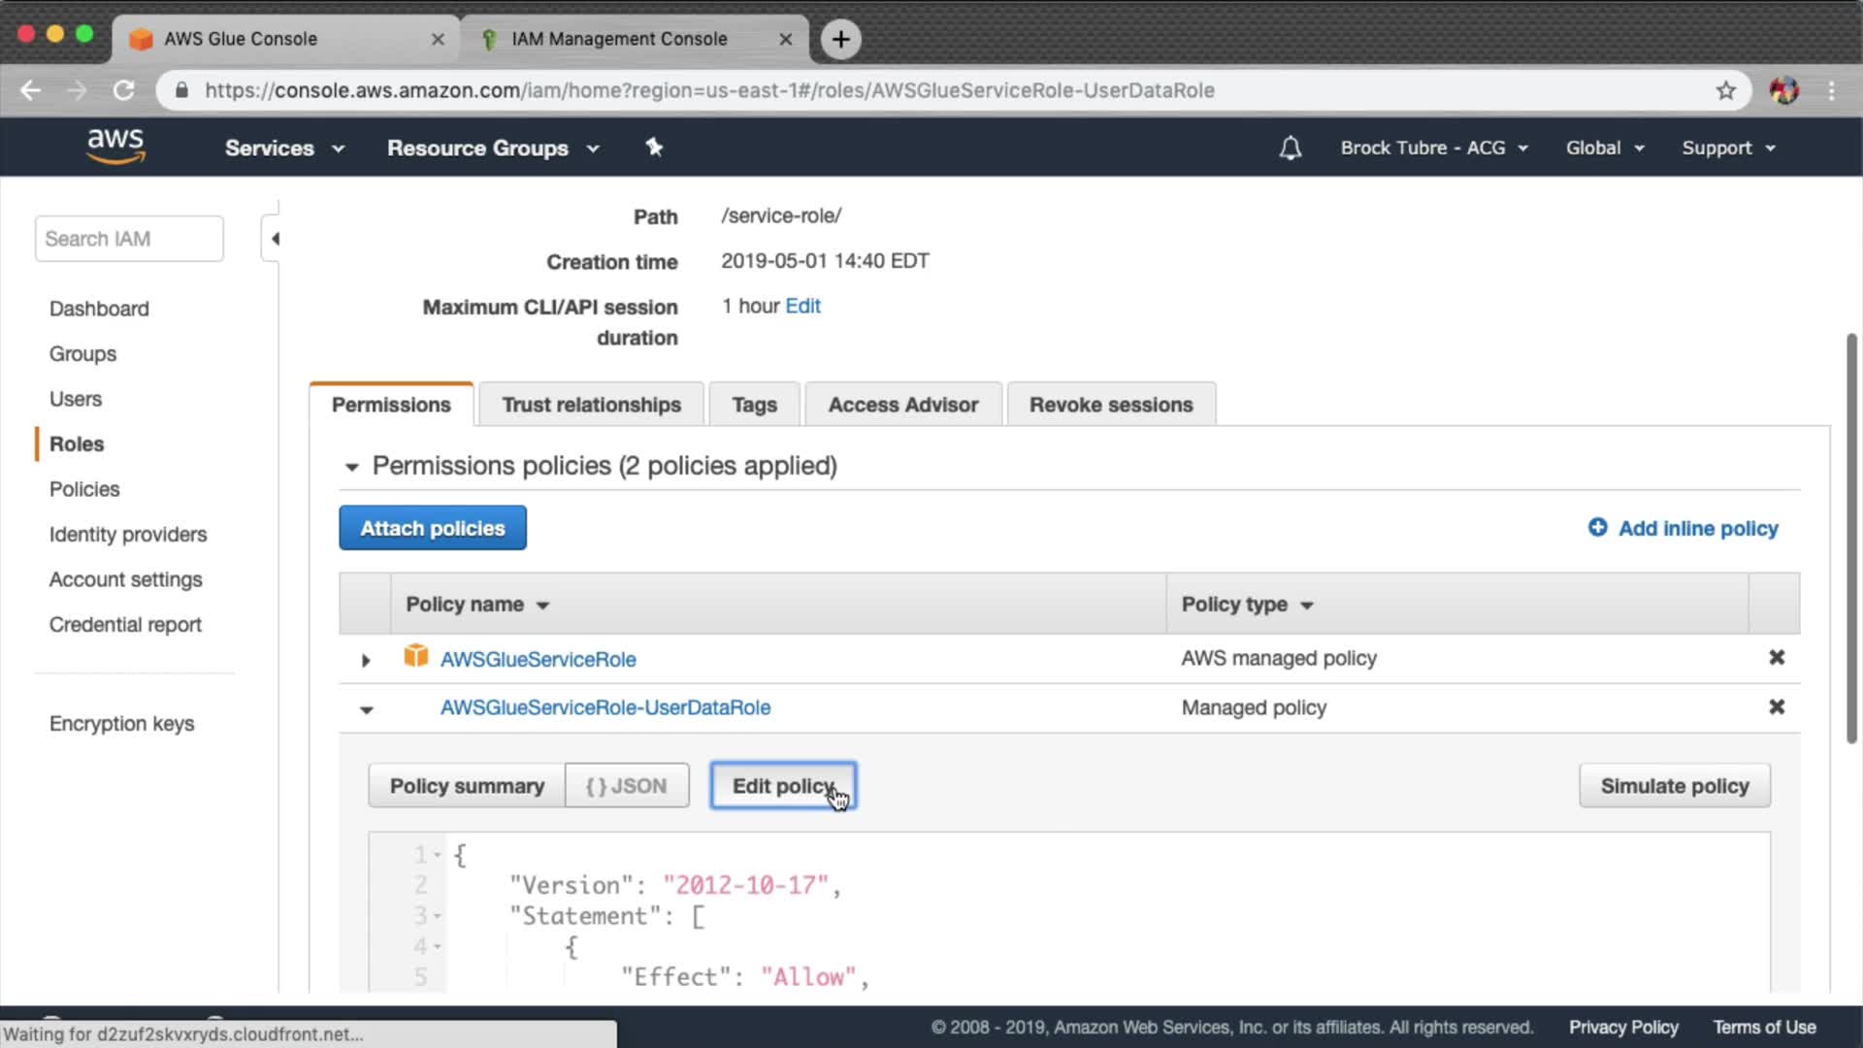Collapse the AWSGlueServiceRole-UserDataRole policy row

pos(366,709)
